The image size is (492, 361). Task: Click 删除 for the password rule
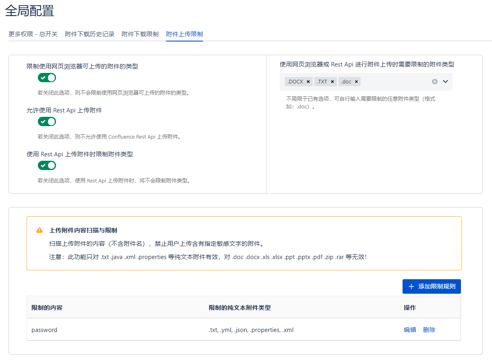pos(429,330)
